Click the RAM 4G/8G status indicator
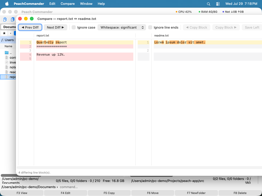The width and height of the screenshot is (262, 196). [x=208, y=12]
